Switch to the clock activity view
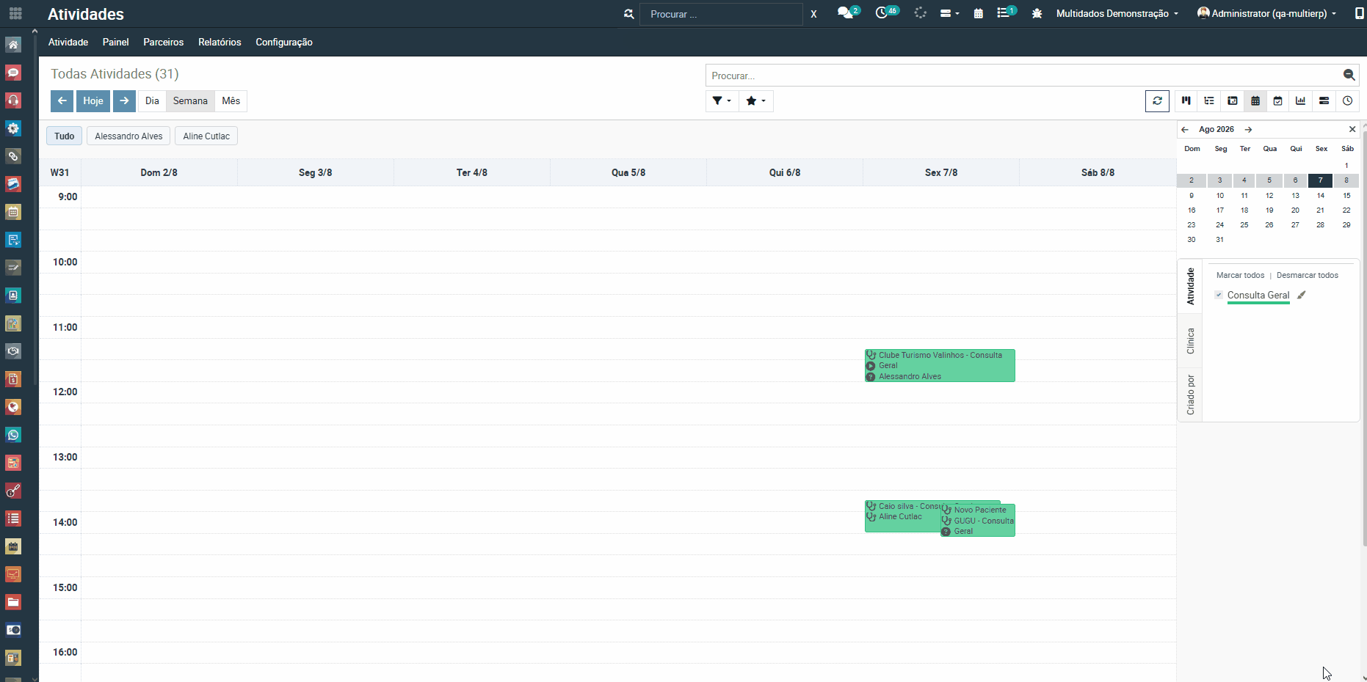 coord(1347,101)
